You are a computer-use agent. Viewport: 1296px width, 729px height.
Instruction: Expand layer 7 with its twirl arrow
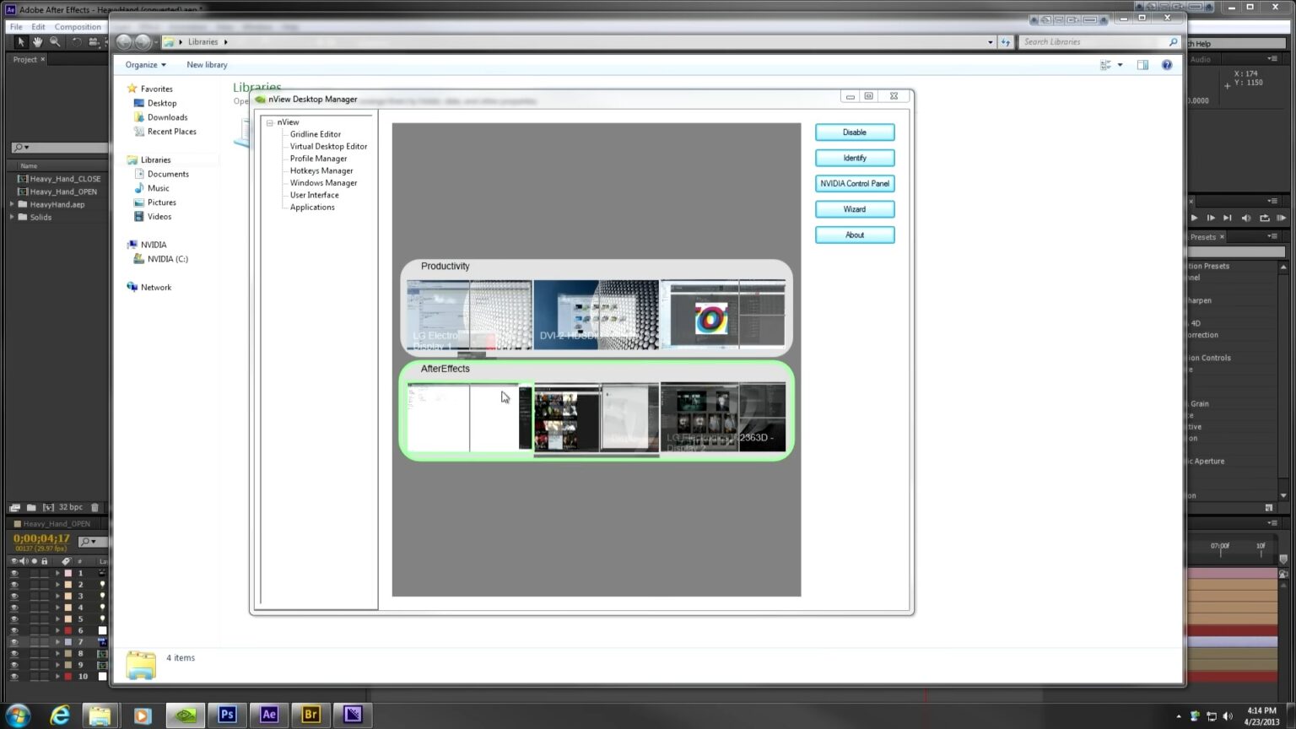(x=58, y=641)
